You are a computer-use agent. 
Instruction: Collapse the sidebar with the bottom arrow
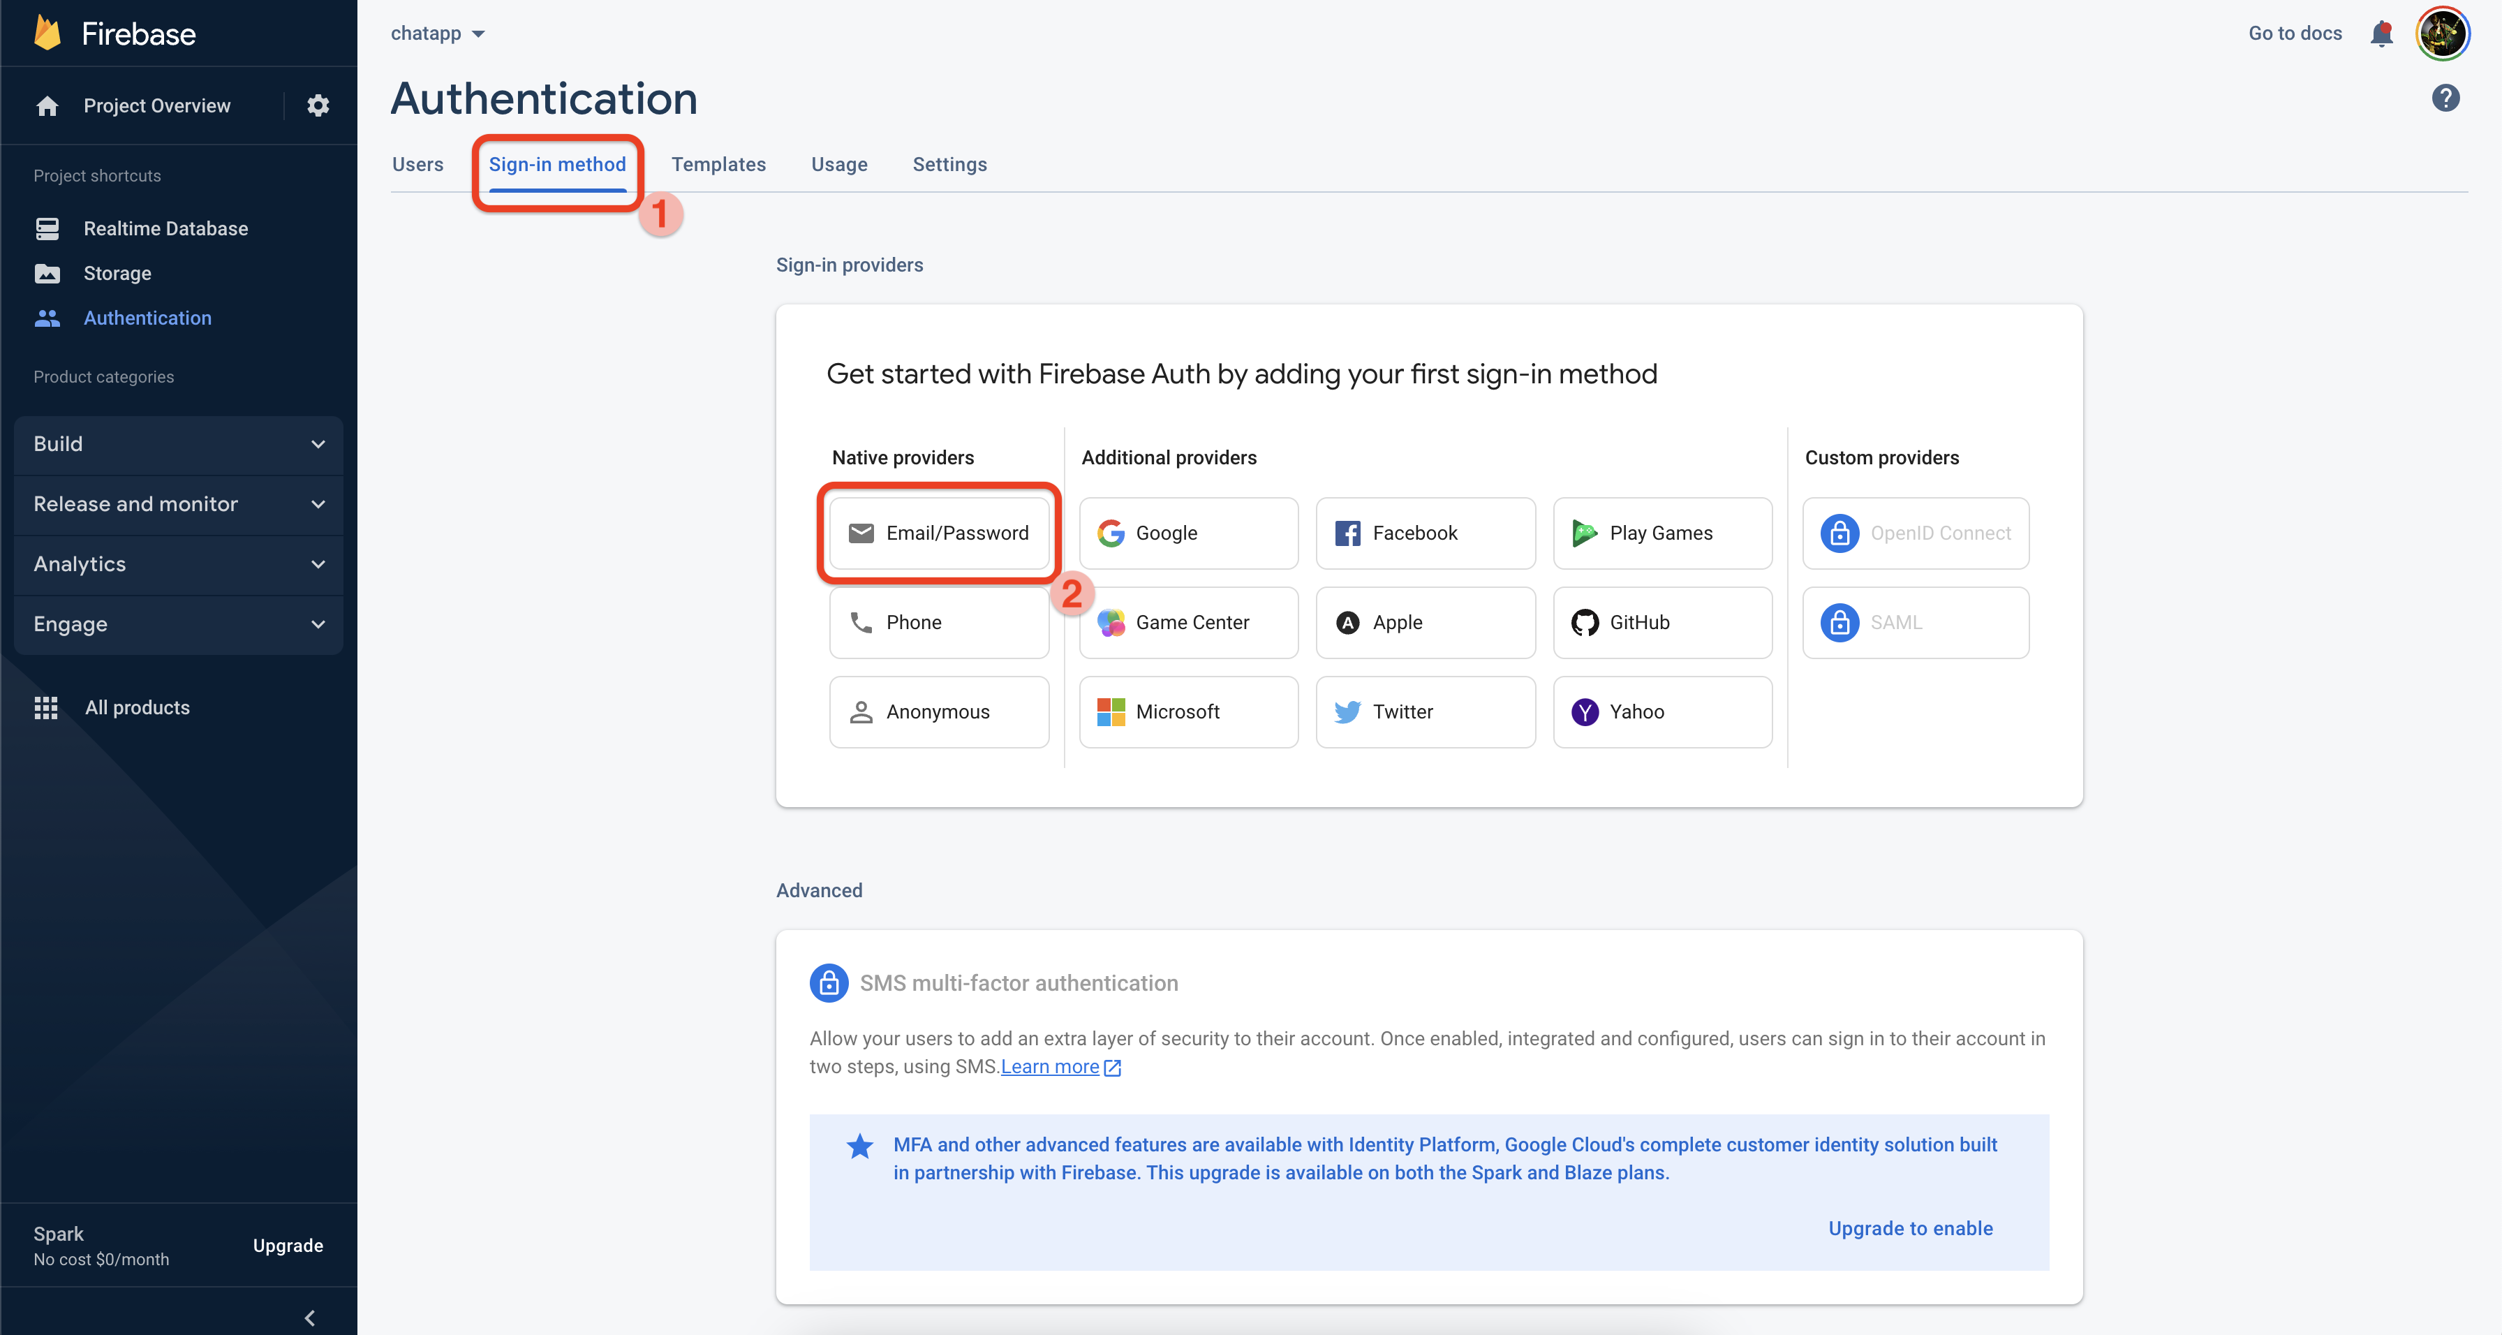tap(310, 1318)
